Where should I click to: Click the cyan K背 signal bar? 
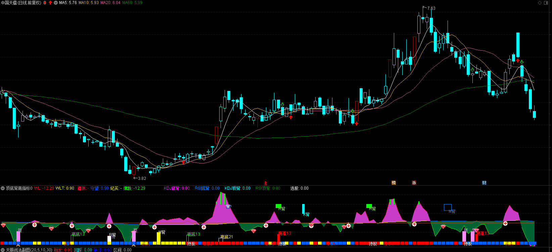304,209
